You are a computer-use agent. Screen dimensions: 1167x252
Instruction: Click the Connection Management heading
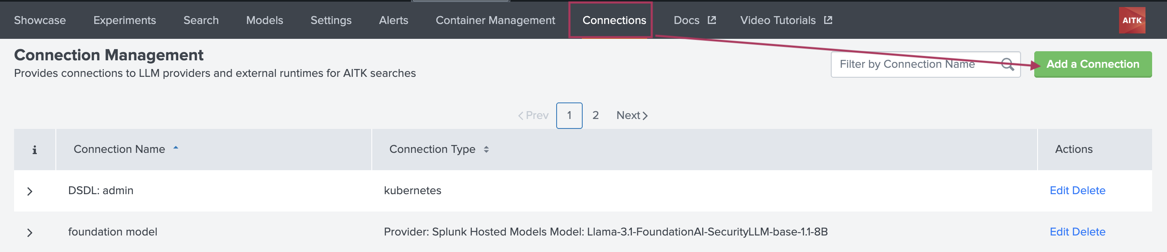[x=109, y=55]
